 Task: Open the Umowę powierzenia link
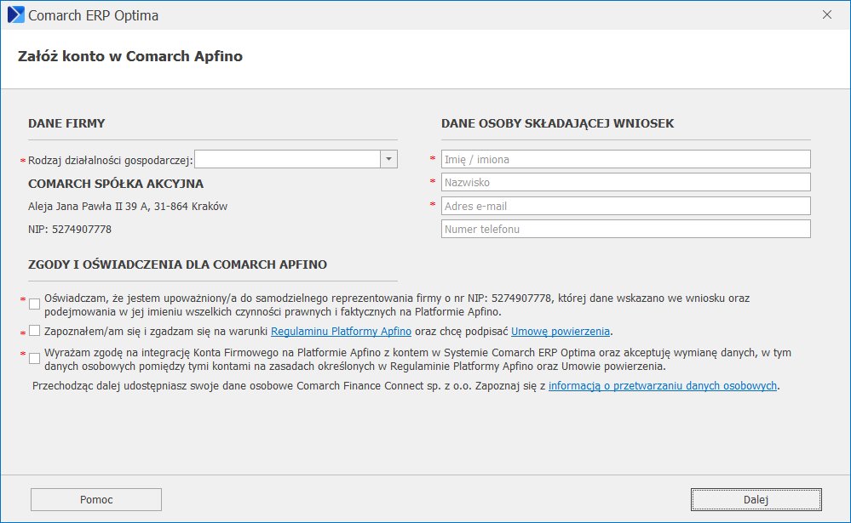click(x=561, y=331)
